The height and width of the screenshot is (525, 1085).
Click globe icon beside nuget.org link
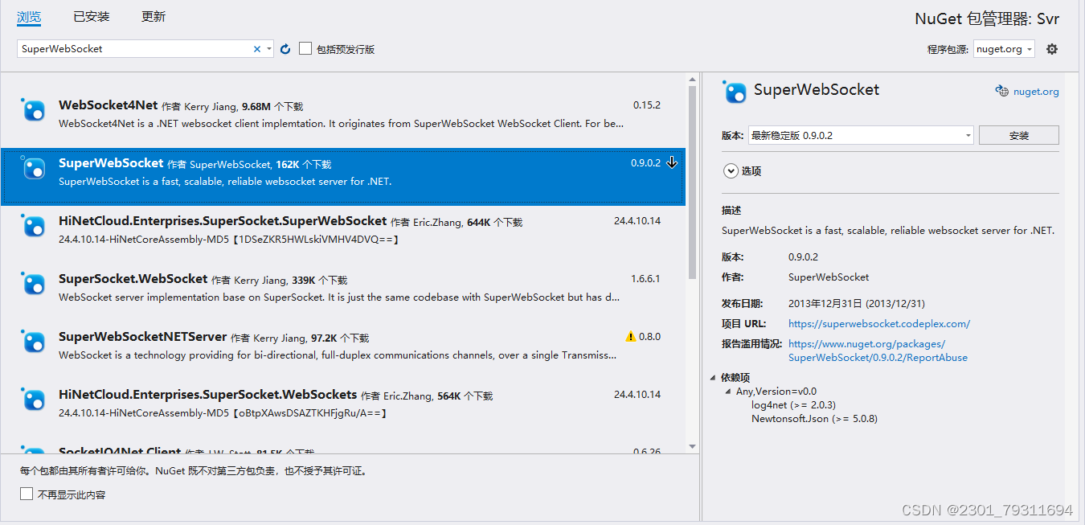(x=1001, y=91)
